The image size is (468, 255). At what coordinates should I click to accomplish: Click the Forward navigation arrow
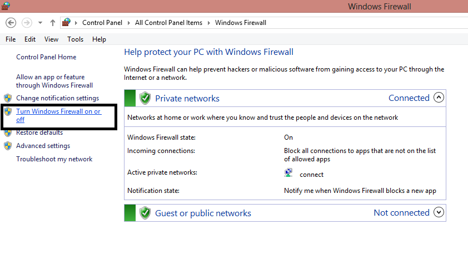pos(27,23)
